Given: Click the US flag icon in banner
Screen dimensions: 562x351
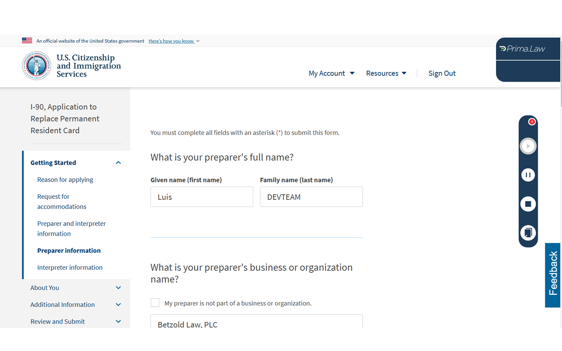Looking at the screenshot, I should 27,41.
